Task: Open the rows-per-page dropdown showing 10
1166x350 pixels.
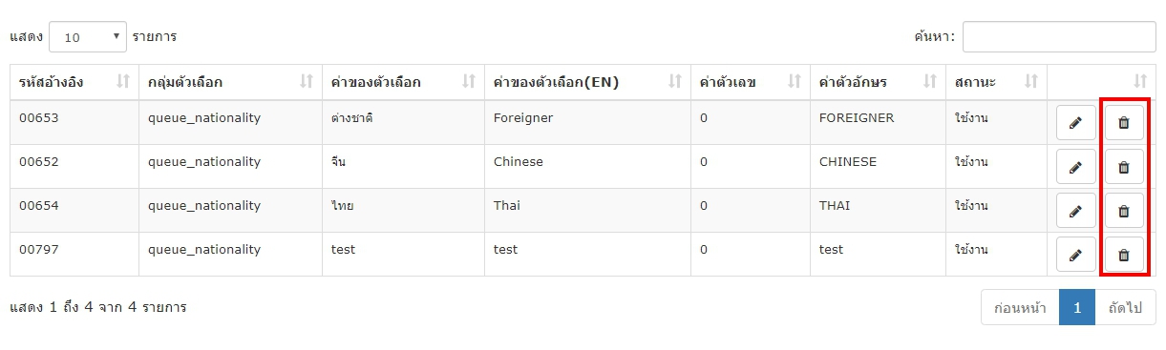Action: tap(88, 37)
